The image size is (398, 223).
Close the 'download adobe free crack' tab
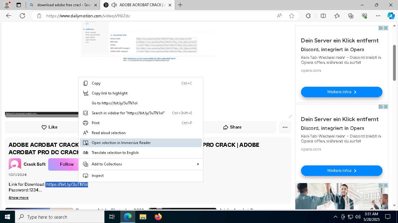[x=95, y=5]
